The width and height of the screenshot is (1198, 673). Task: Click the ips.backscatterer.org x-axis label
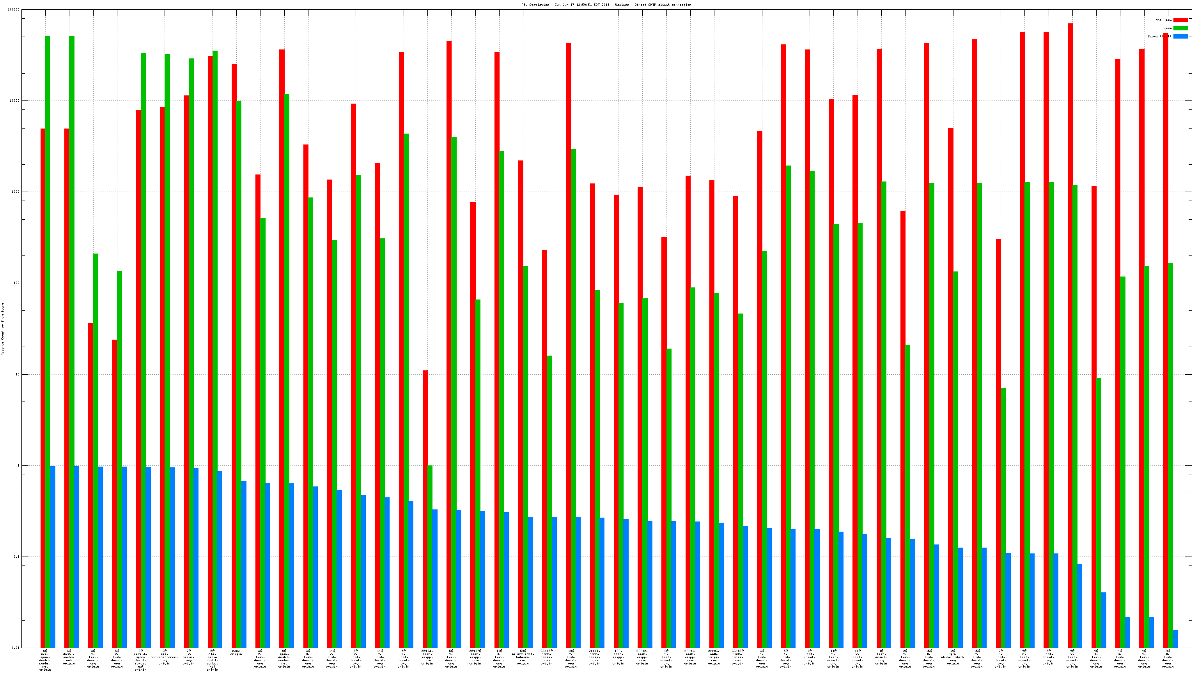coord(165,657)
